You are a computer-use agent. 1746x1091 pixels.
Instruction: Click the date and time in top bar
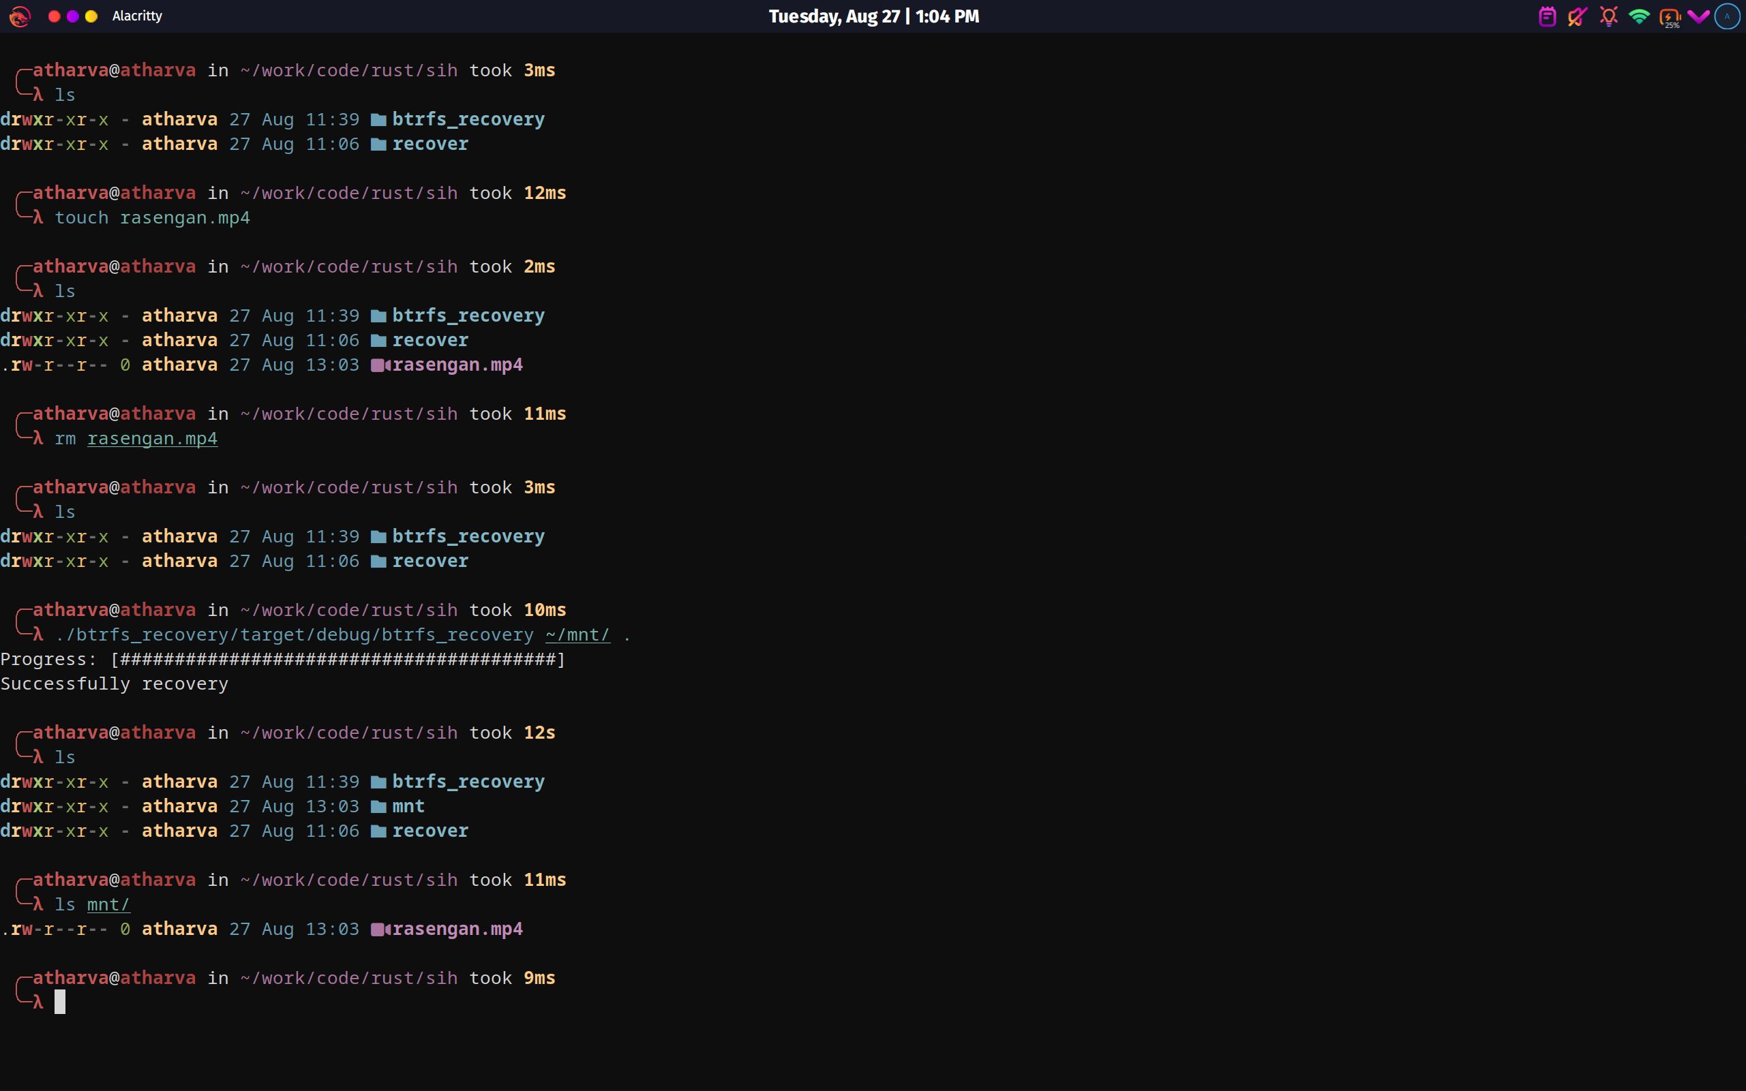(873, 16)
